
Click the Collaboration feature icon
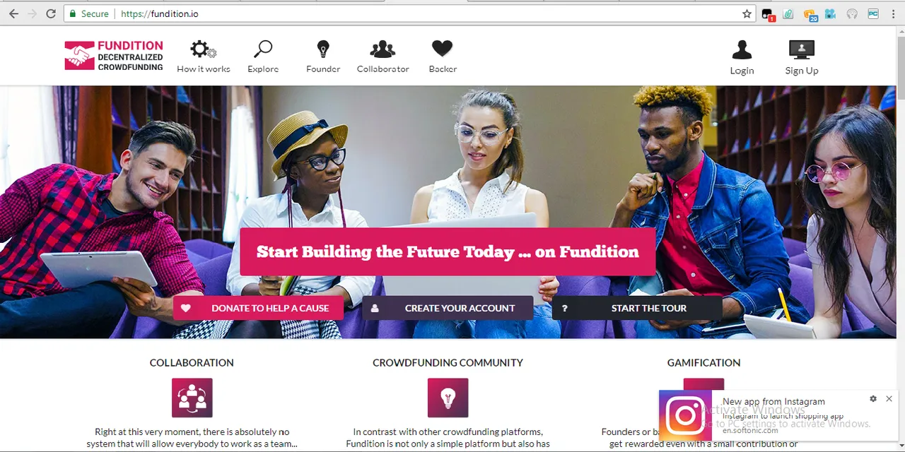[192, 398]
